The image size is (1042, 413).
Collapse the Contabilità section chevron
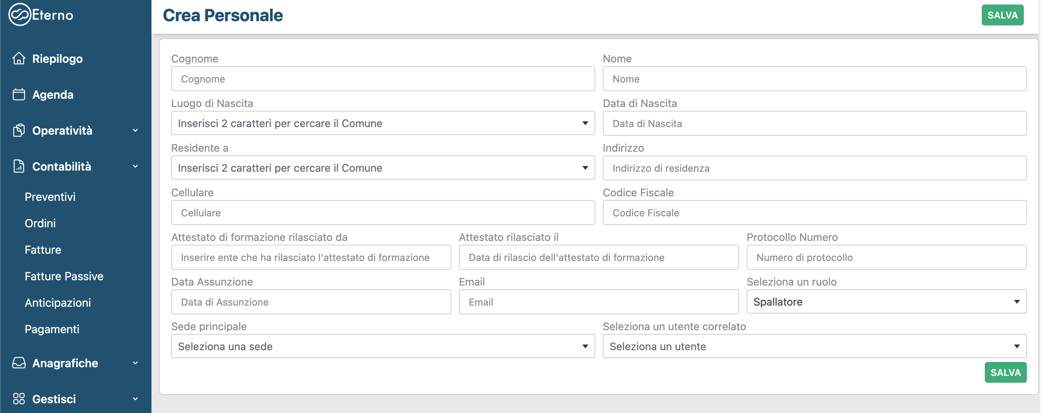click(136, 166)
